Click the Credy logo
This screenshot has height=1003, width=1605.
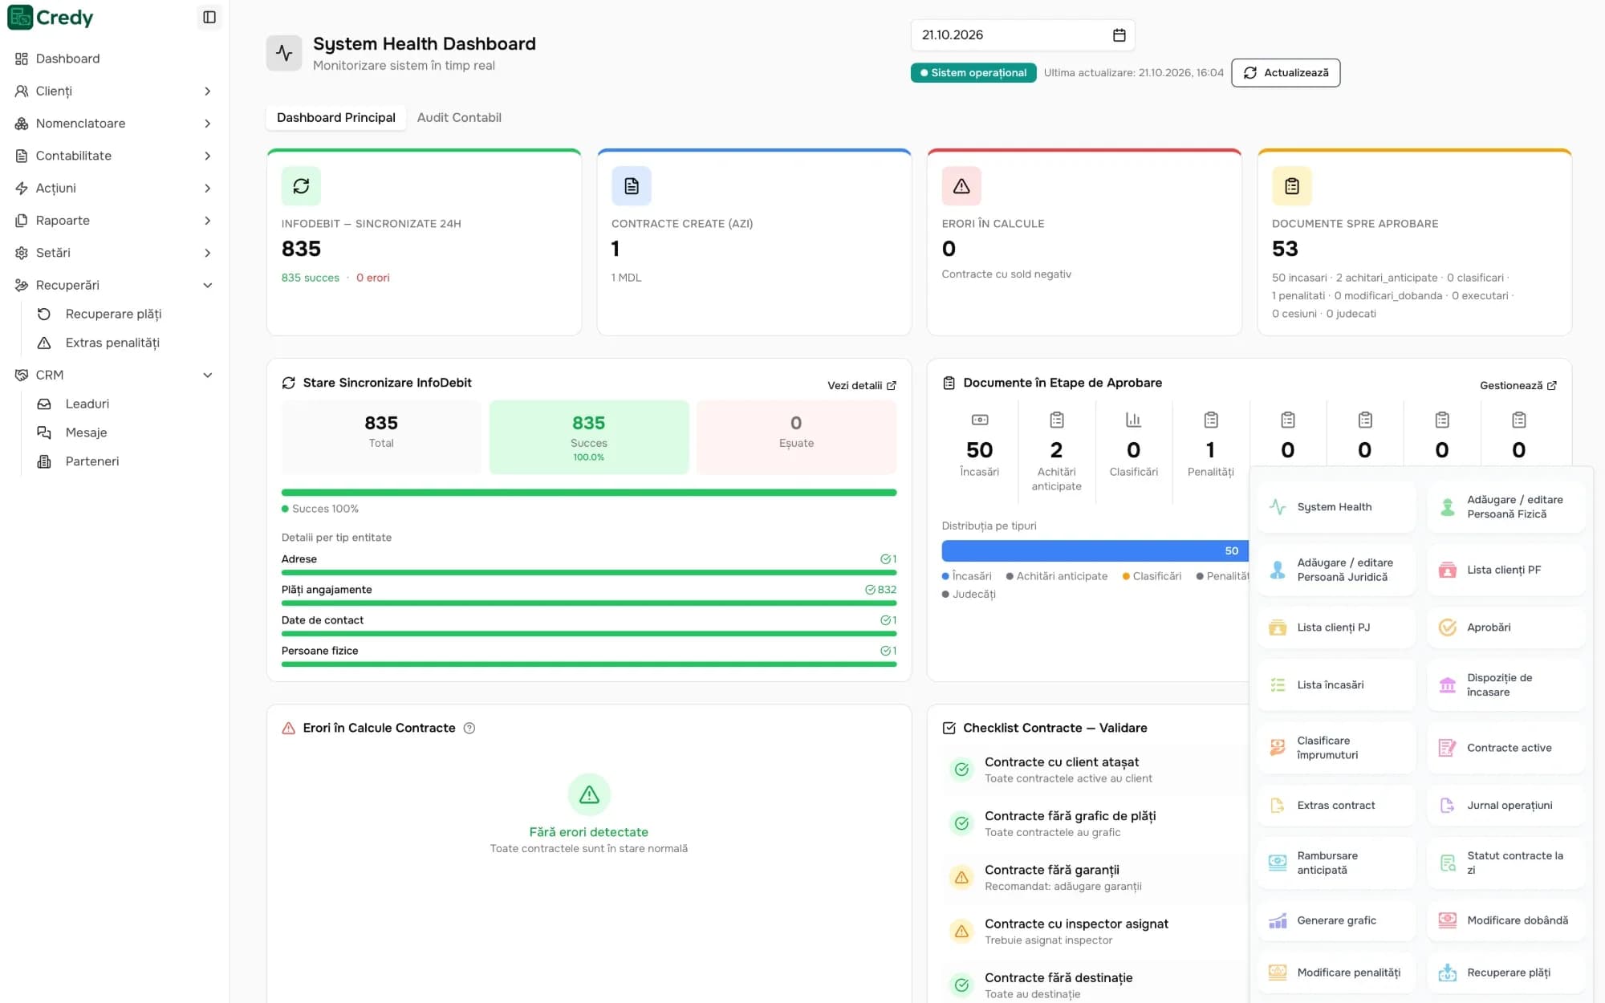(x=51, y=17)
